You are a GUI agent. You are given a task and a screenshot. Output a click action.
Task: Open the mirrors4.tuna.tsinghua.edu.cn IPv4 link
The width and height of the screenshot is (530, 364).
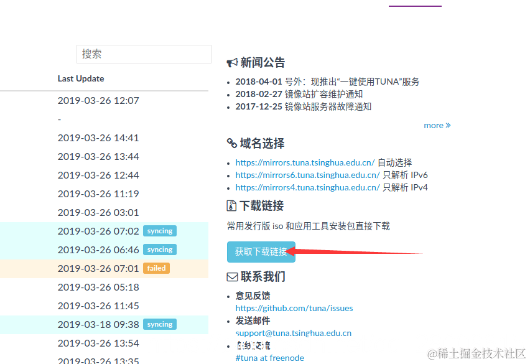click(307, 187)
